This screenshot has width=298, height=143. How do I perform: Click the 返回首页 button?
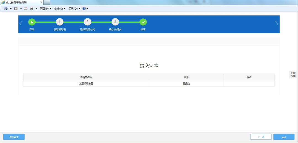14,137
